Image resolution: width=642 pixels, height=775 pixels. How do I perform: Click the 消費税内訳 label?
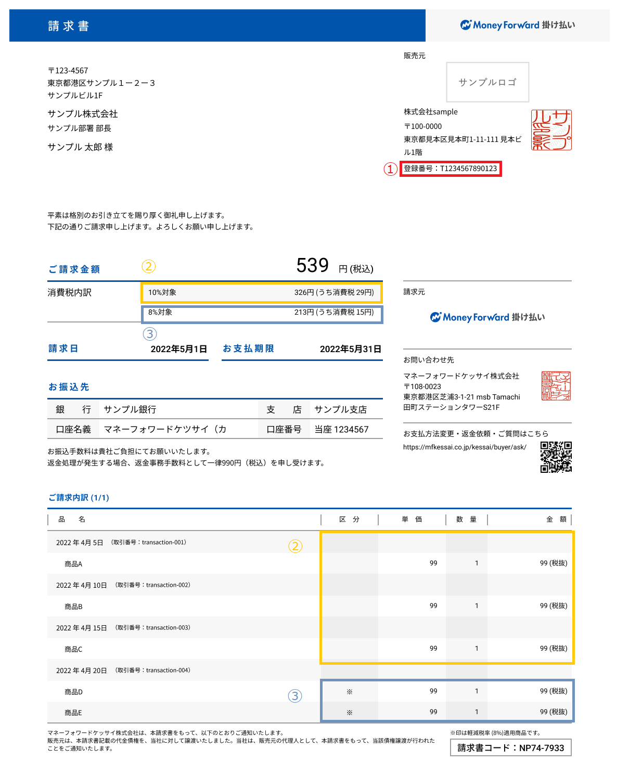[x=70, y=293]
